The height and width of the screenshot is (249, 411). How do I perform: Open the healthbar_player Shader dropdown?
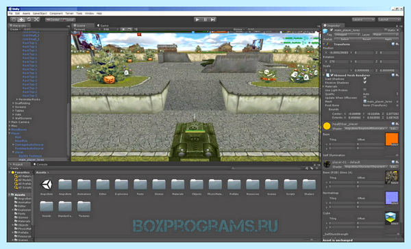(366, 129)
